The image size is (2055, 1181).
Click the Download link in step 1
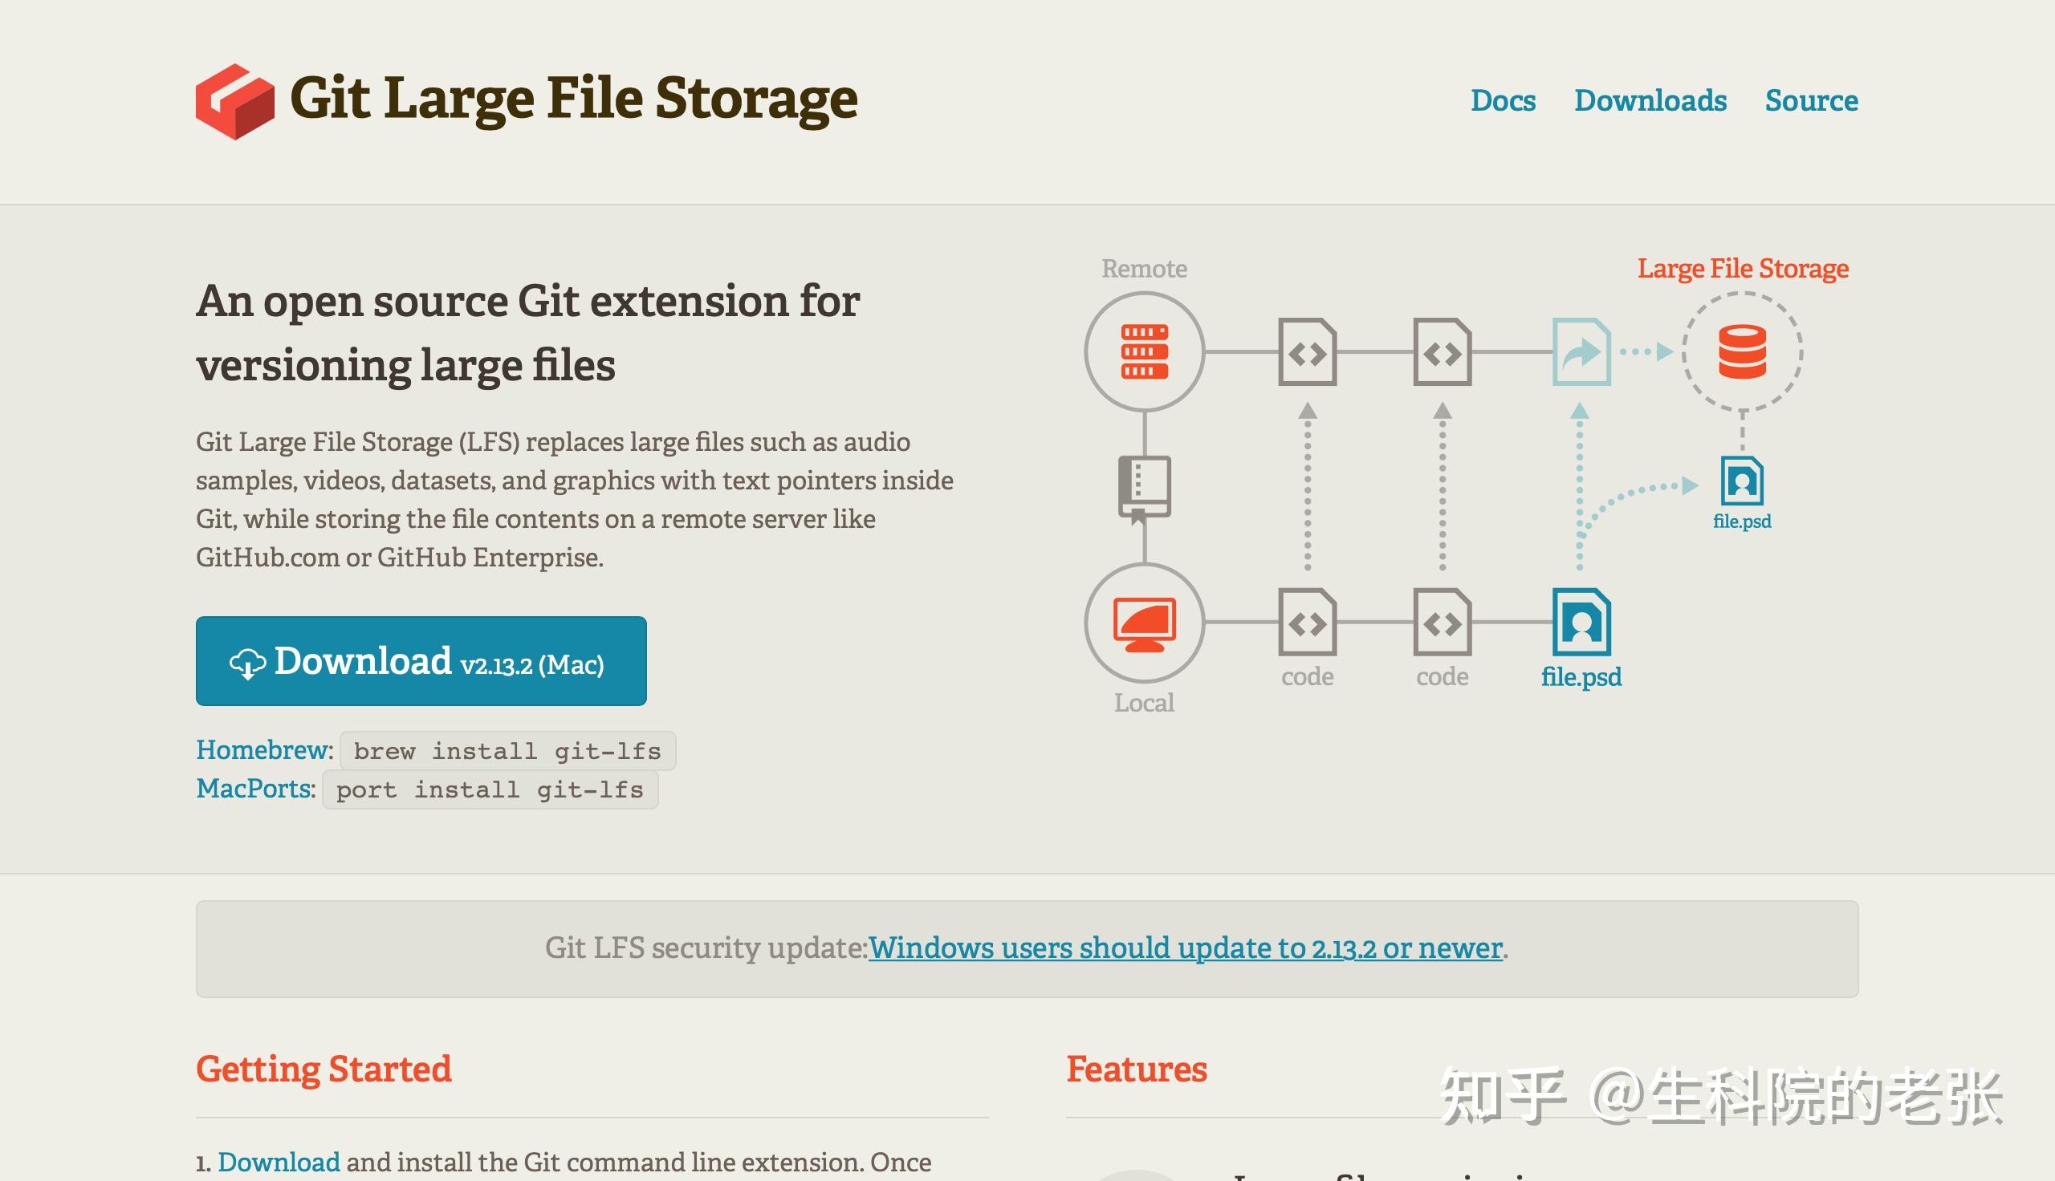[x=279, y=1162]
